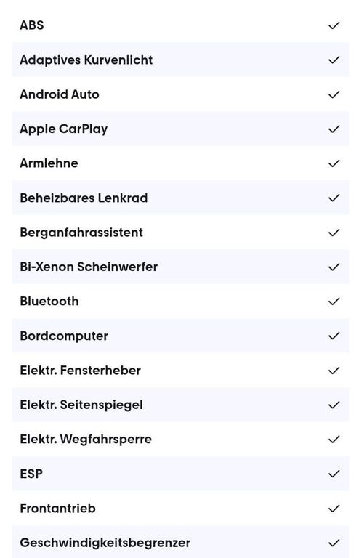Click the Berganfahrassistent checkmark

tap(334, 232)
